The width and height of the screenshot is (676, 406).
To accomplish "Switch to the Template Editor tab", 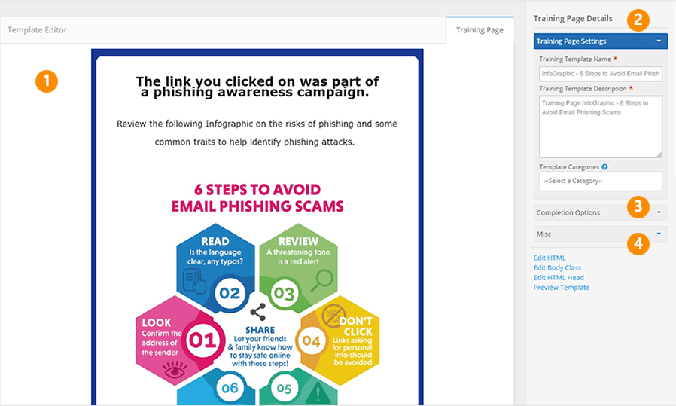I will tap(37, 30).
